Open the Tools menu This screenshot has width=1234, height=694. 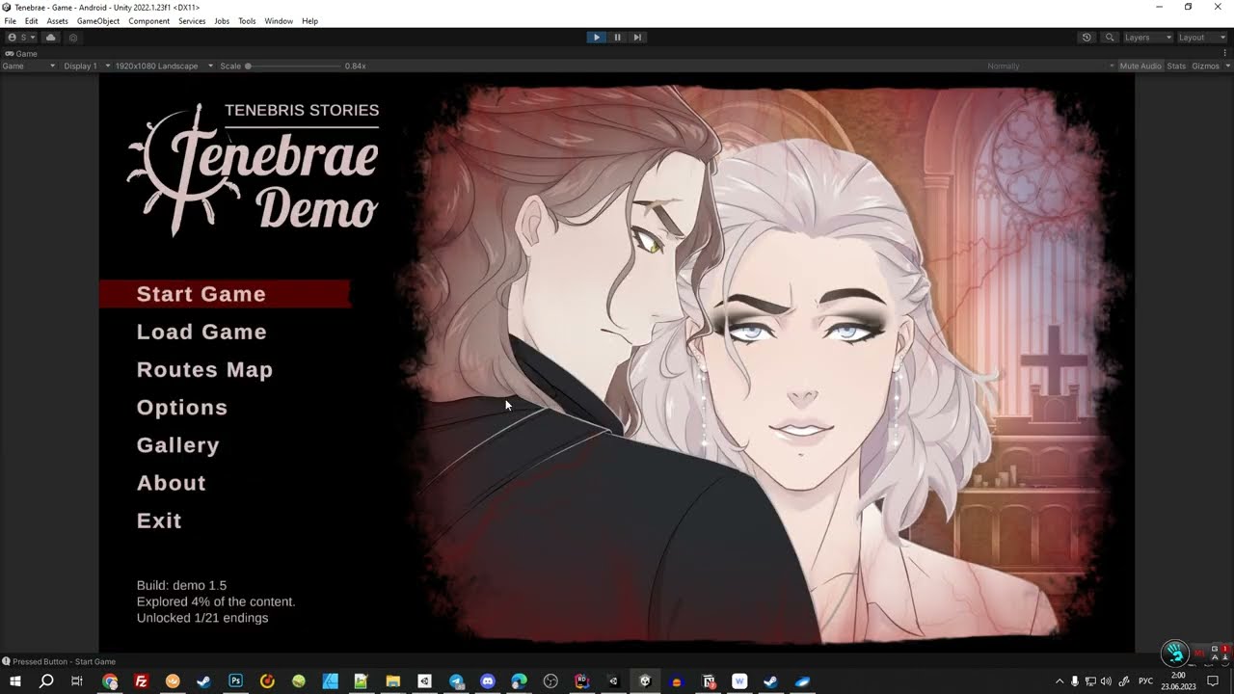pyautogui.click(x=248, y=21)
